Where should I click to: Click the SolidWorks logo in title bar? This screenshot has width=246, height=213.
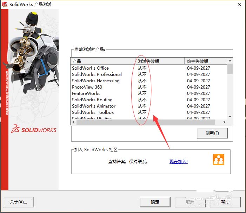click(5, 4)
